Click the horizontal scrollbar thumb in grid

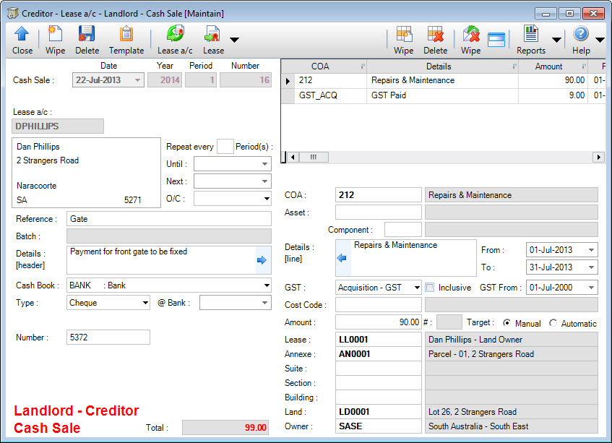314,158
